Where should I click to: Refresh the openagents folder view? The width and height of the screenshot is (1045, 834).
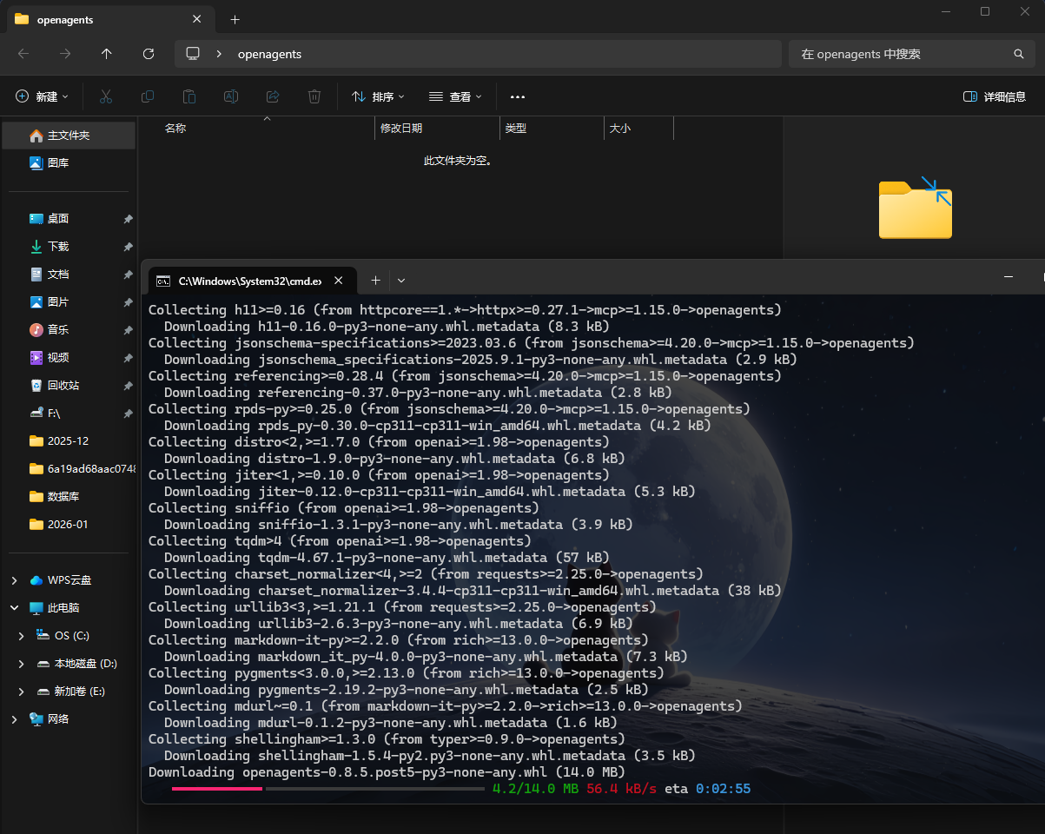(x=149, y=54)
